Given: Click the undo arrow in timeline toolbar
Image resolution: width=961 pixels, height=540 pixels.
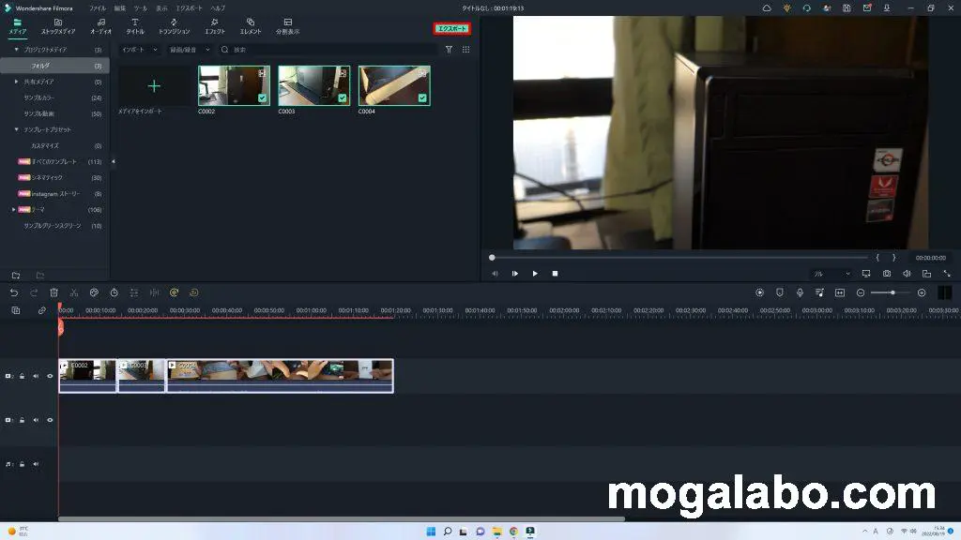Looking at the screenshot, I should coord(14,292).
